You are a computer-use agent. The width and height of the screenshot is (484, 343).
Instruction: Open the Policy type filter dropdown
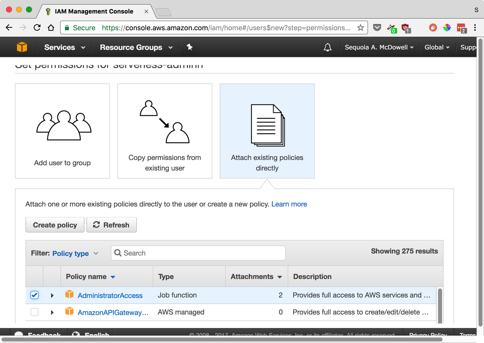coord(75,253)
